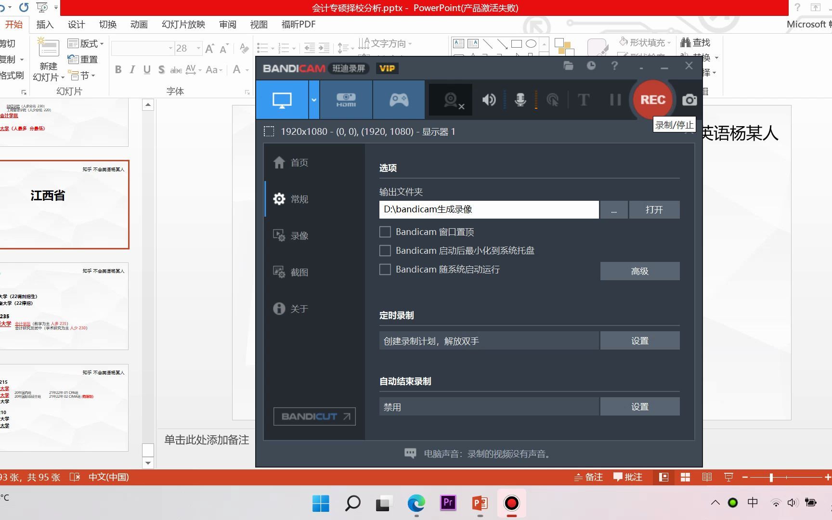Click the BANDICUT link button

(314, 416)
